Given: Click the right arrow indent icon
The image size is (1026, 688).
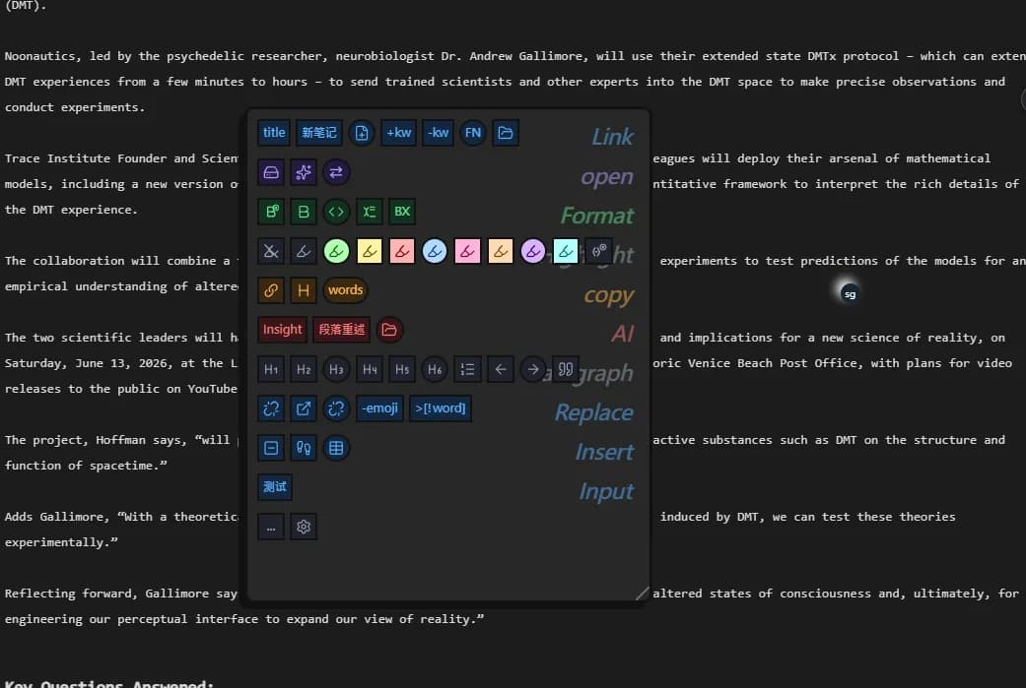Looking at the screenshot, I should (532, 369).
